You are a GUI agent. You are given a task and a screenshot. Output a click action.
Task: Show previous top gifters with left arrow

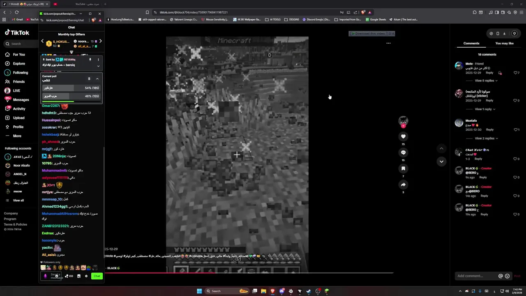click(42, 41)
